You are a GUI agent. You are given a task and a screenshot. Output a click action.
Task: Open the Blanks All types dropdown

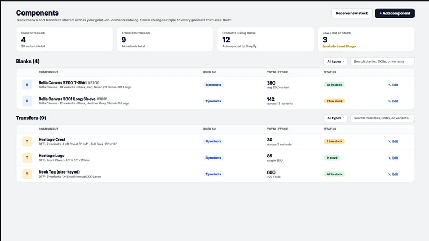(x=336, y=61)
